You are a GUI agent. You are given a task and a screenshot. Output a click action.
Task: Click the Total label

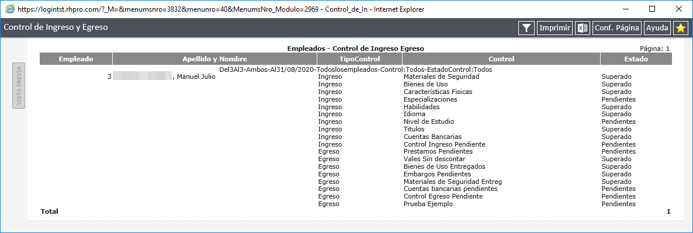coord(50,211)
